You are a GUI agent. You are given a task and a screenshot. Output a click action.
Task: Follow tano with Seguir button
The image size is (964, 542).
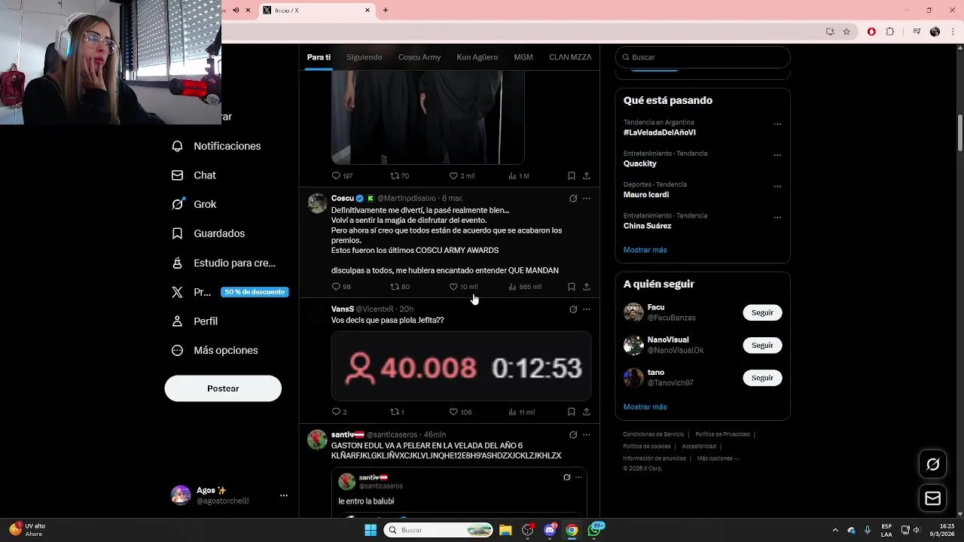(x=762, y=378)
